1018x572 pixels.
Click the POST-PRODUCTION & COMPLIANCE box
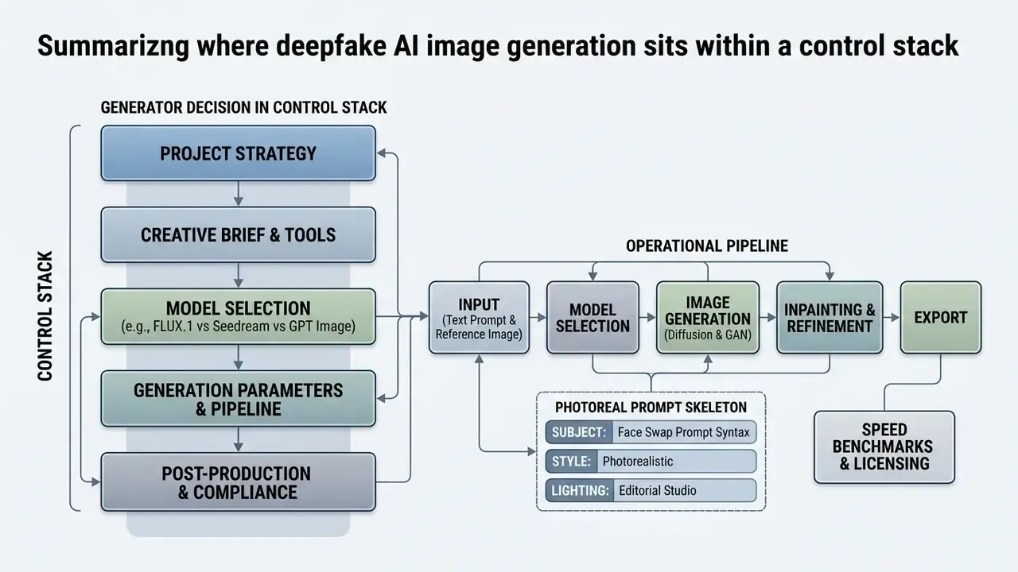(x=238, y=481)
